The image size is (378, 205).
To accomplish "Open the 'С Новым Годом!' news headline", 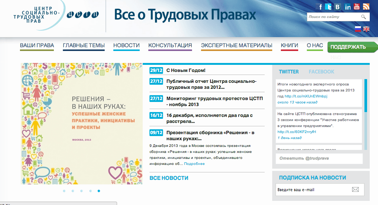I will (x=186, y=70).
